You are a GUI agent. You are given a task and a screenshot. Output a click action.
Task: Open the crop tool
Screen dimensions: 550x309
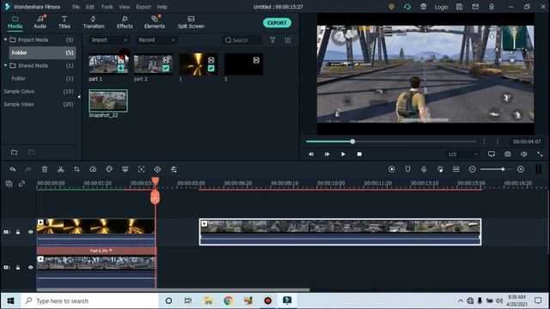point(76,170)
